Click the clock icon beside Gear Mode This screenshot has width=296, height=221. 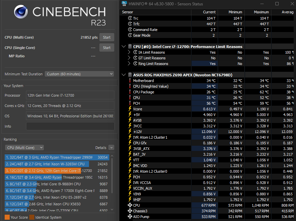tap(130, 35)
